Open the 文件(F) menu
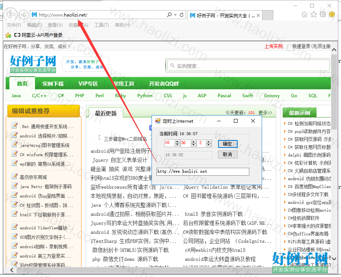This screenshot has height=277, width=341. (14, 25)
